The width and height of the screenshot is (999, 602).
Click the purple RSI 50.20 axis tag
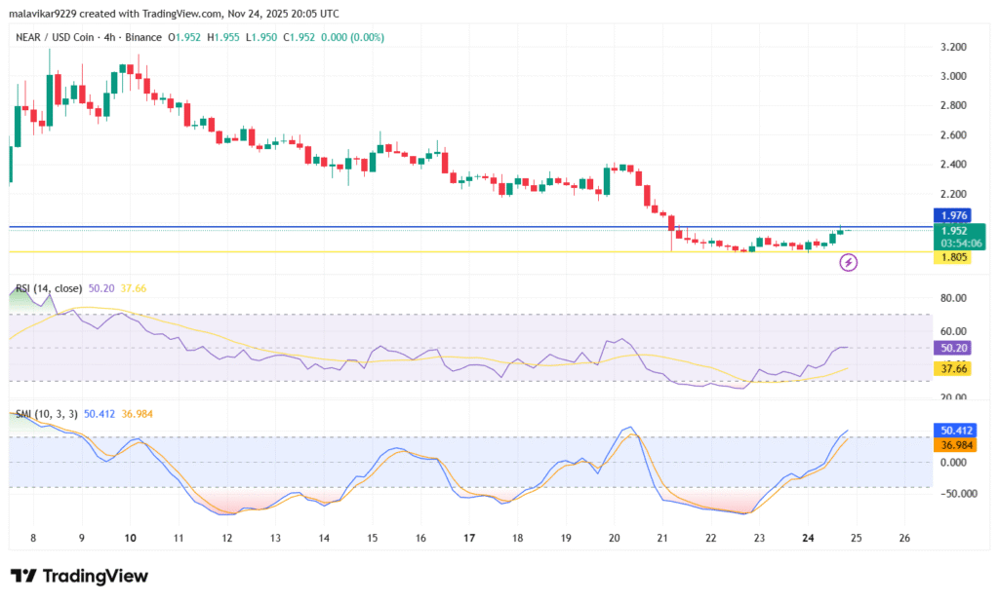pyautogui.click(x=951, y=348)
